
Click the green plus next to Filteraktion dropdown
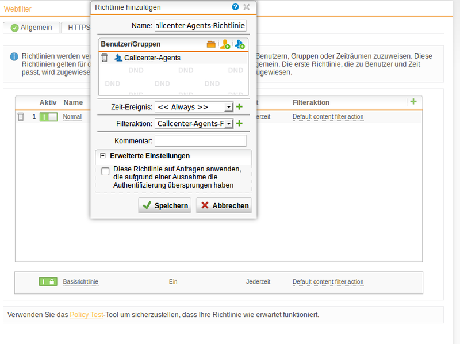point(239,123)
